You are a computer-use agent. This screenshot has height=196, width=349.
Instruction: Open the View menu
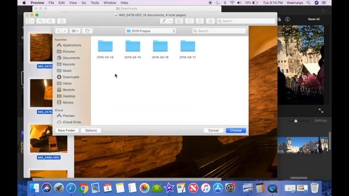[73, 3]
